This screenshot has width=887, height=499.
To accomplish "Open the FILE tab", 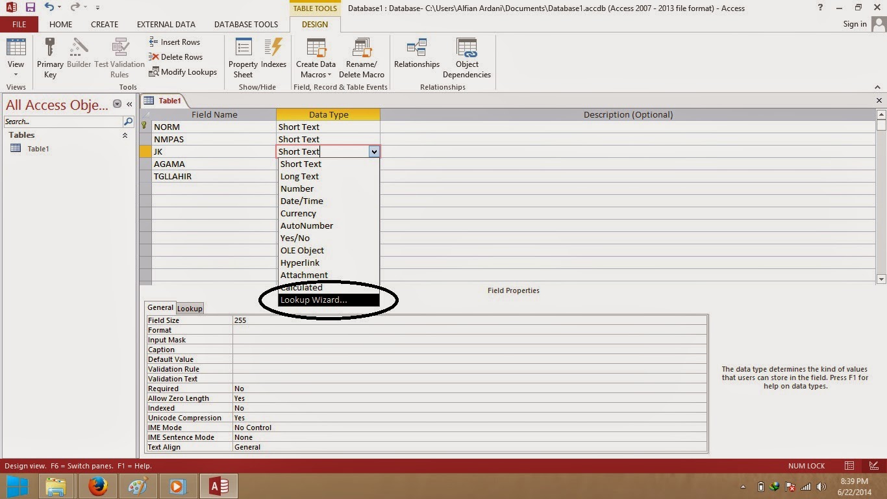I will [x=19, y=24].
